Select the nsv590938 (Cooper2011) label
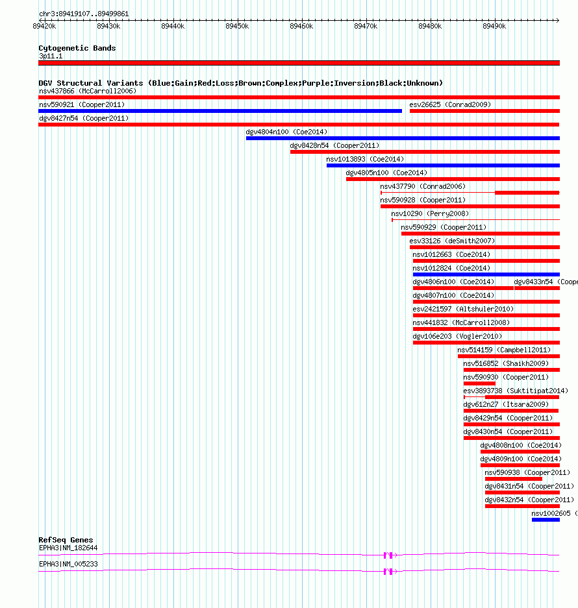Image resolution: width=578 pixels, height=608 pixels. click(x=527, y=472)
